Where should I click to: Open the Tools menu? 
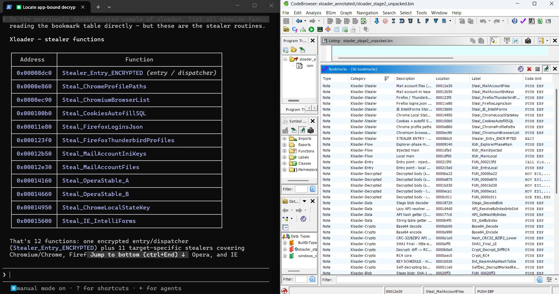coord(421,13)
